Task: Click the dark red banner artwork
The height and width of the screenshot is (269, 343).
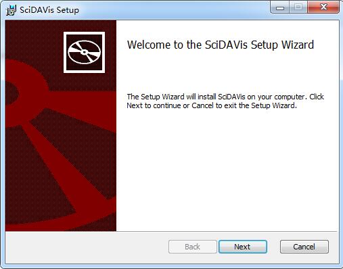Action: coord(61,126)
